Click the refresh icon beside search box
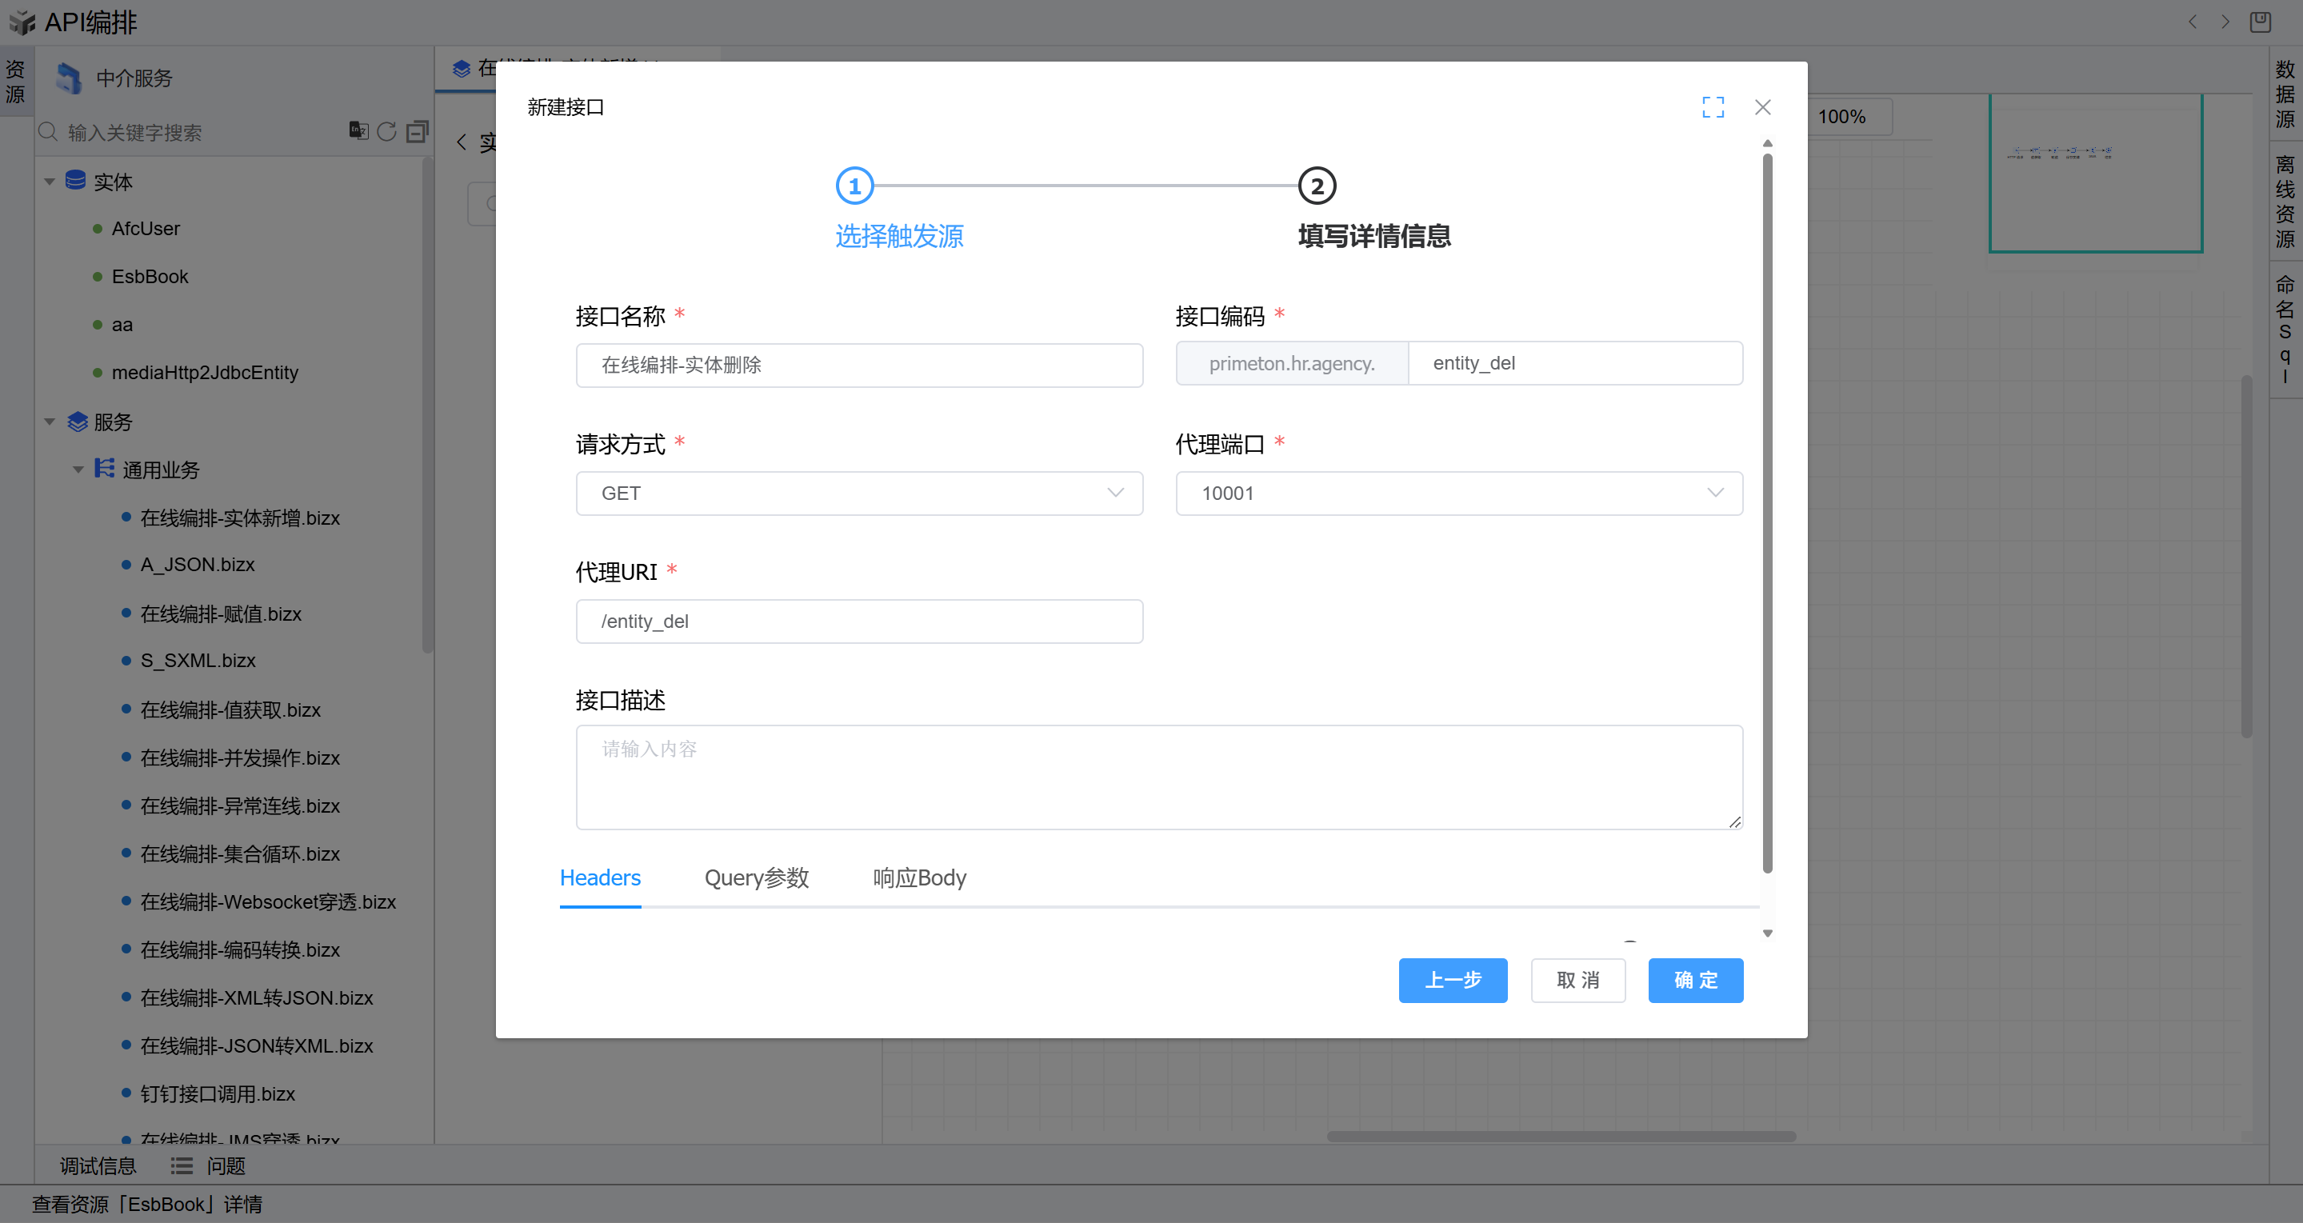 tap(386, 131)
